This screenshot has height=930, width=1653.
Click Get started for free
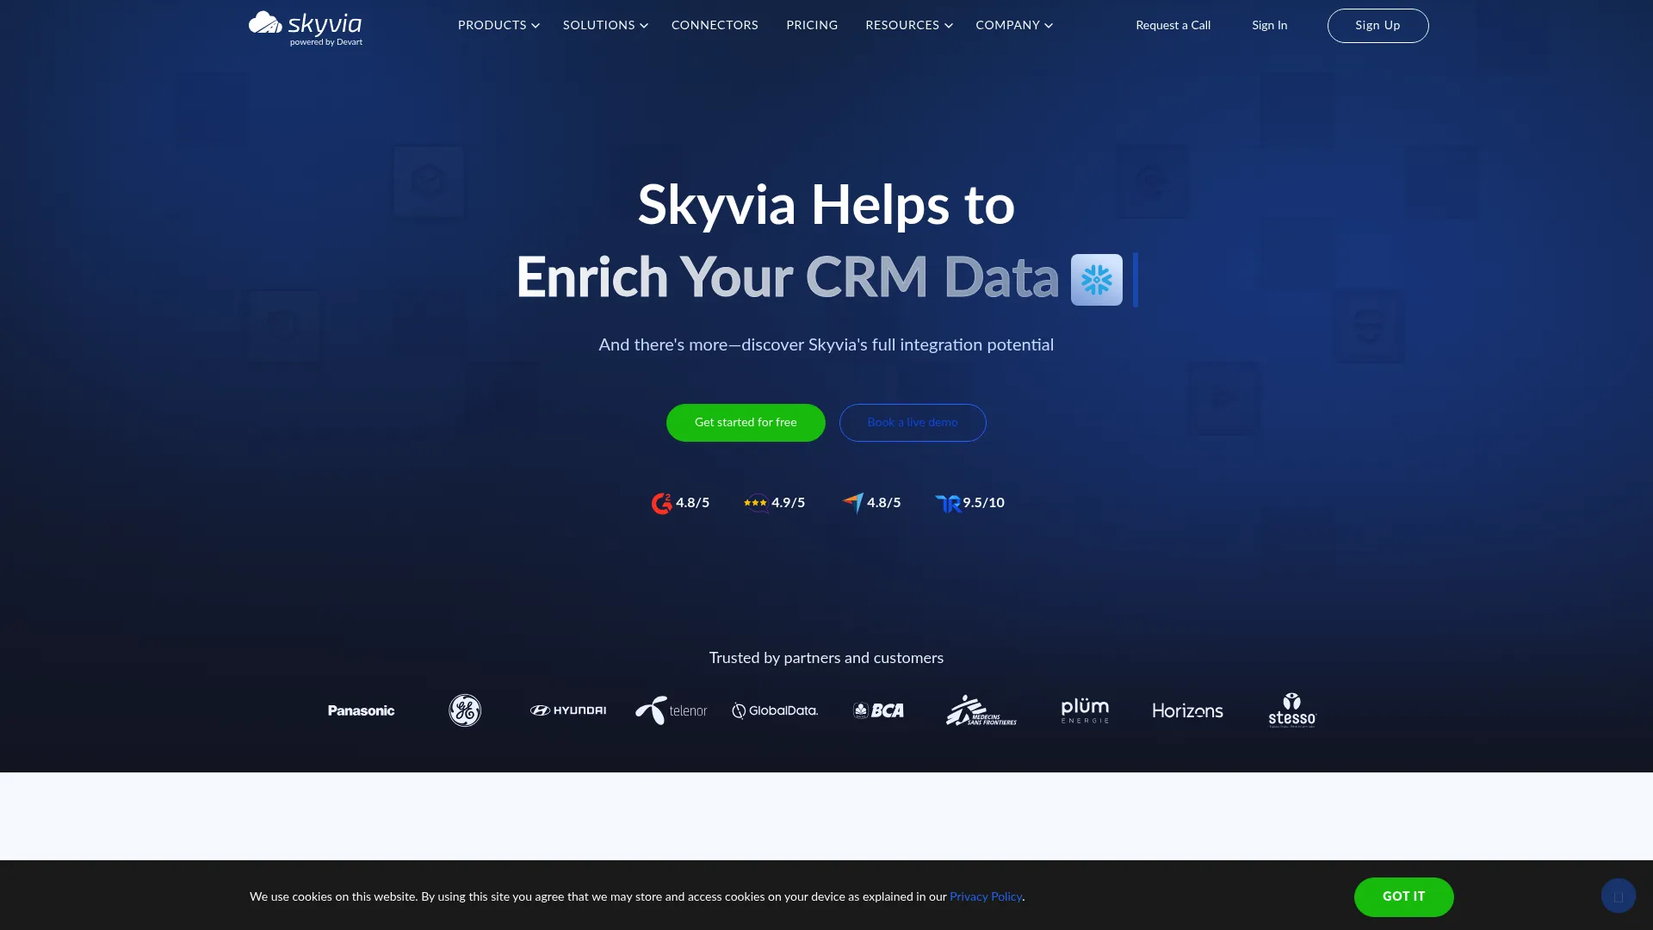[x=746, y=423]
